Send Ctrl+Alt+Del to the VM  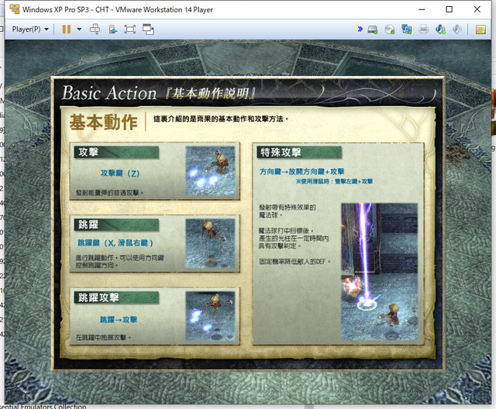coord(95,29)
